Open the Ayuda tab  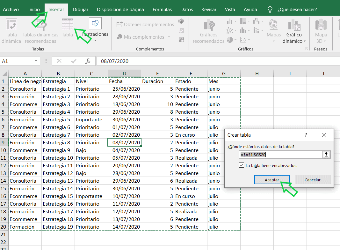click(x=250, y=10)
